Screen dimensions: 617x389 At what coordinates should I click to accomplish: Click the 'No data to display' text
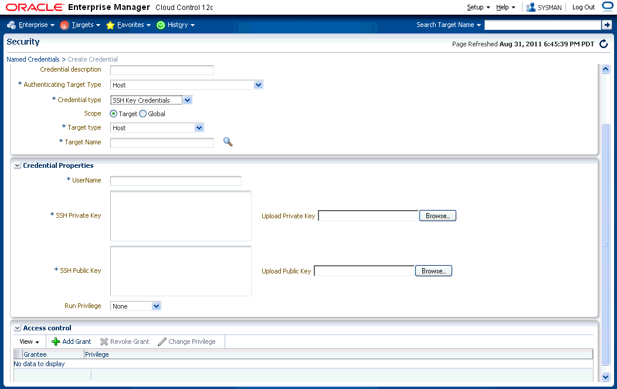click(39, 364)
